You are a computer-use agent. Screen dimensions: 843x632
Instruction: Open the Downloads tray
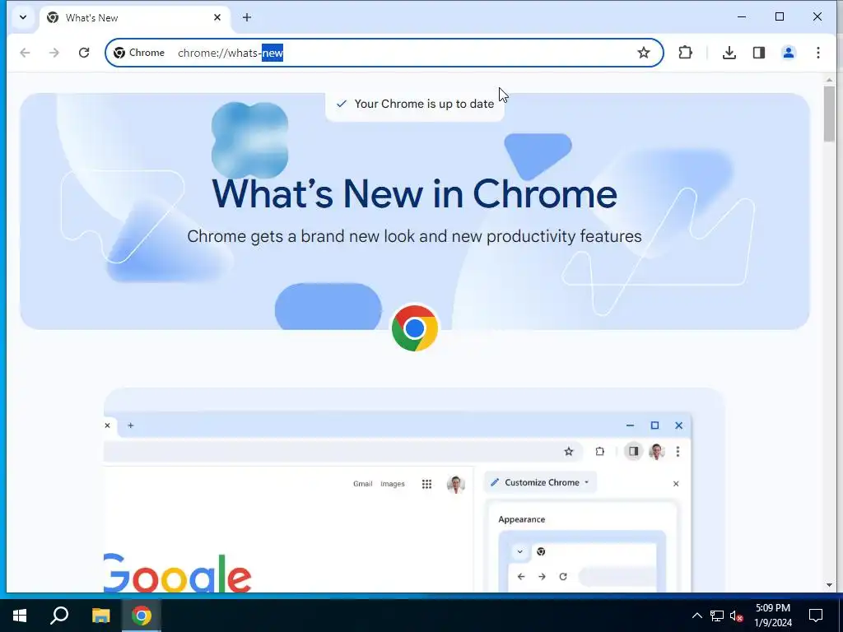(729, 53)
